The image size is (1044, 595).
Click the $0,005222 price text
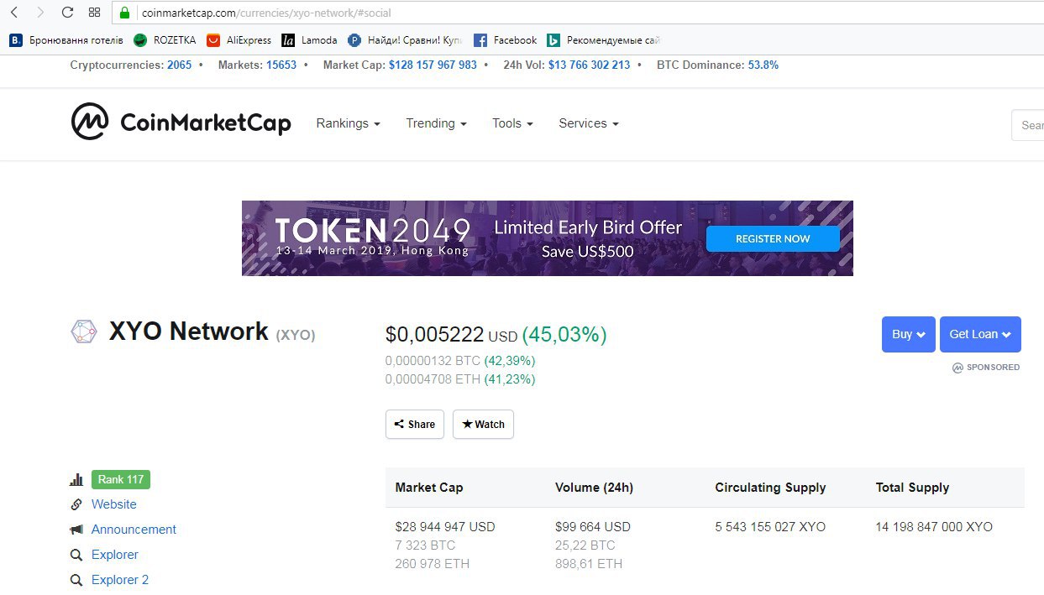tap(435, 335)
